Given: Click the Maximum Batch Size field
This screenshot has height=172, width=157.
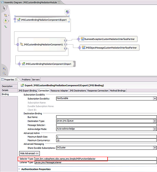Looking at the screenshot, I should (106, 137).
